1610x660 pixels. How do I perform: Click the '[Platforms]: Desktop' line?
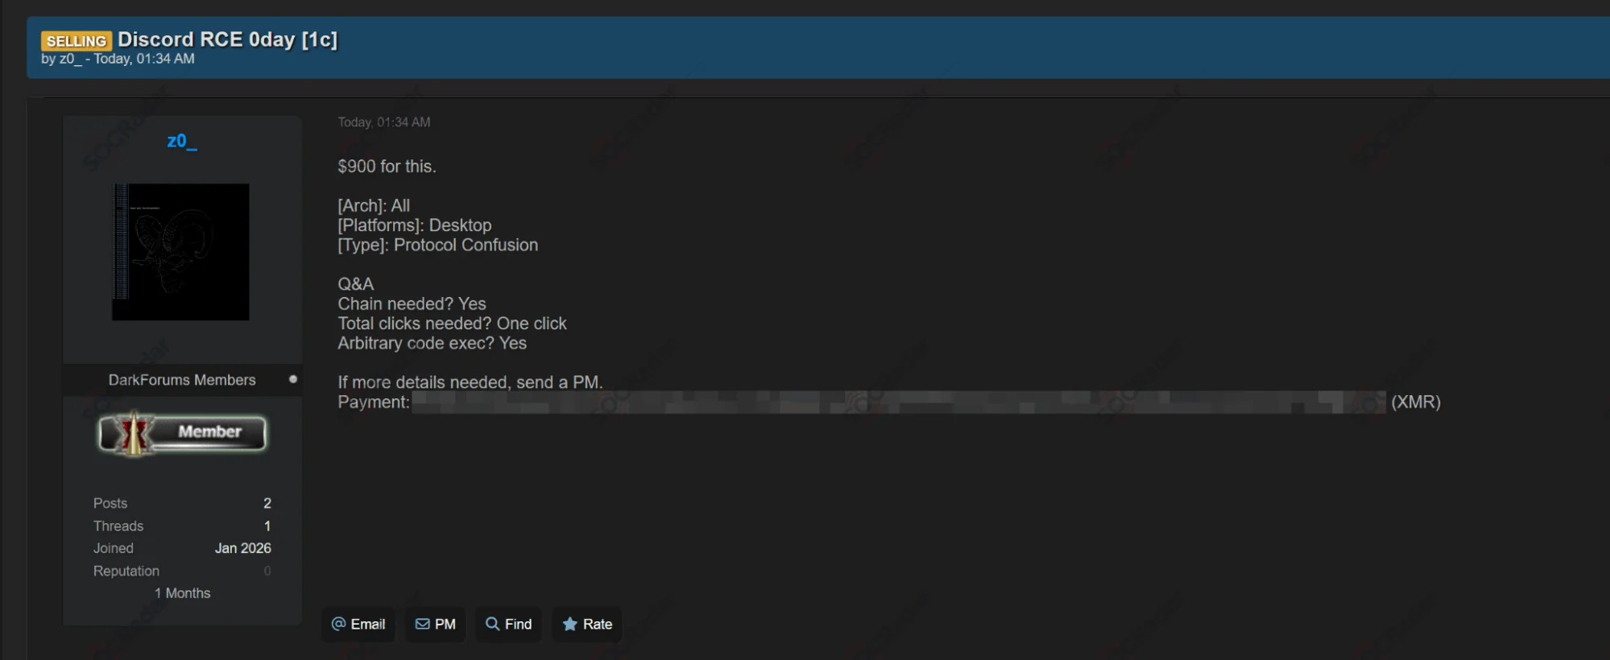[x=415, y=225]
